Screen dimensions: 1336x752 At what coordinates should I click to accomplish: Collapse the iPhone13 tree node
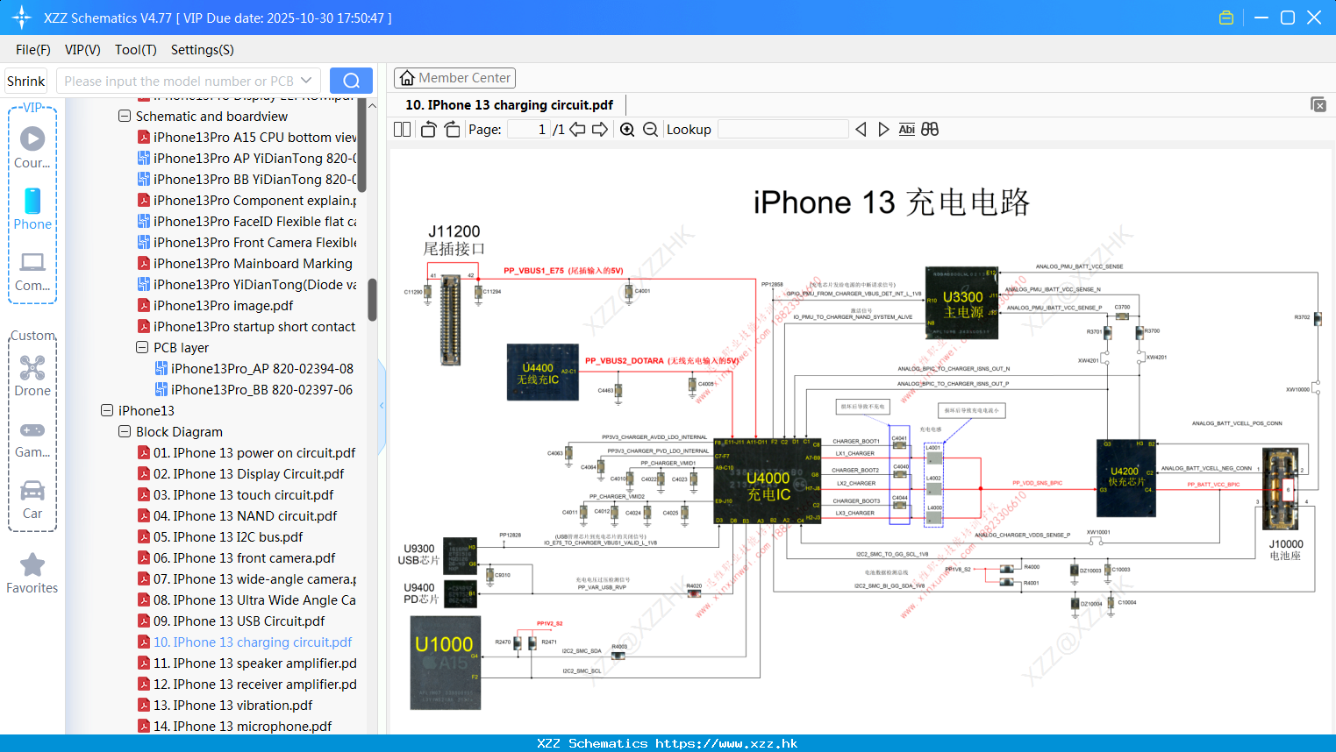107,410
